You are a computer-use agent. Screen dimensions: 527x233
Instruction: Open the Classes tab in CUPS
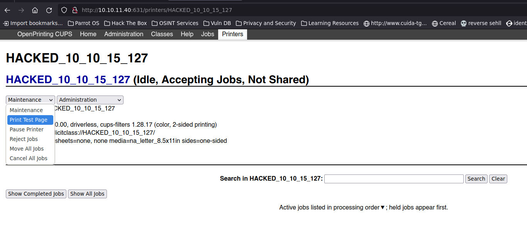162,34
